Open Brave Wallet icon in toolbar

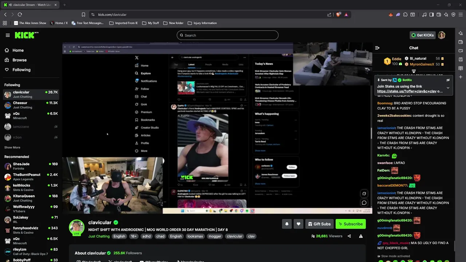click(x=439, y=15)
